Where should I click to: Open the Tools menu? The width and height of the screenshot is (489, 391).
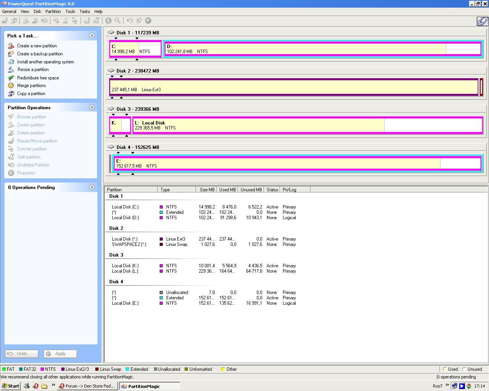pos(70,11)
